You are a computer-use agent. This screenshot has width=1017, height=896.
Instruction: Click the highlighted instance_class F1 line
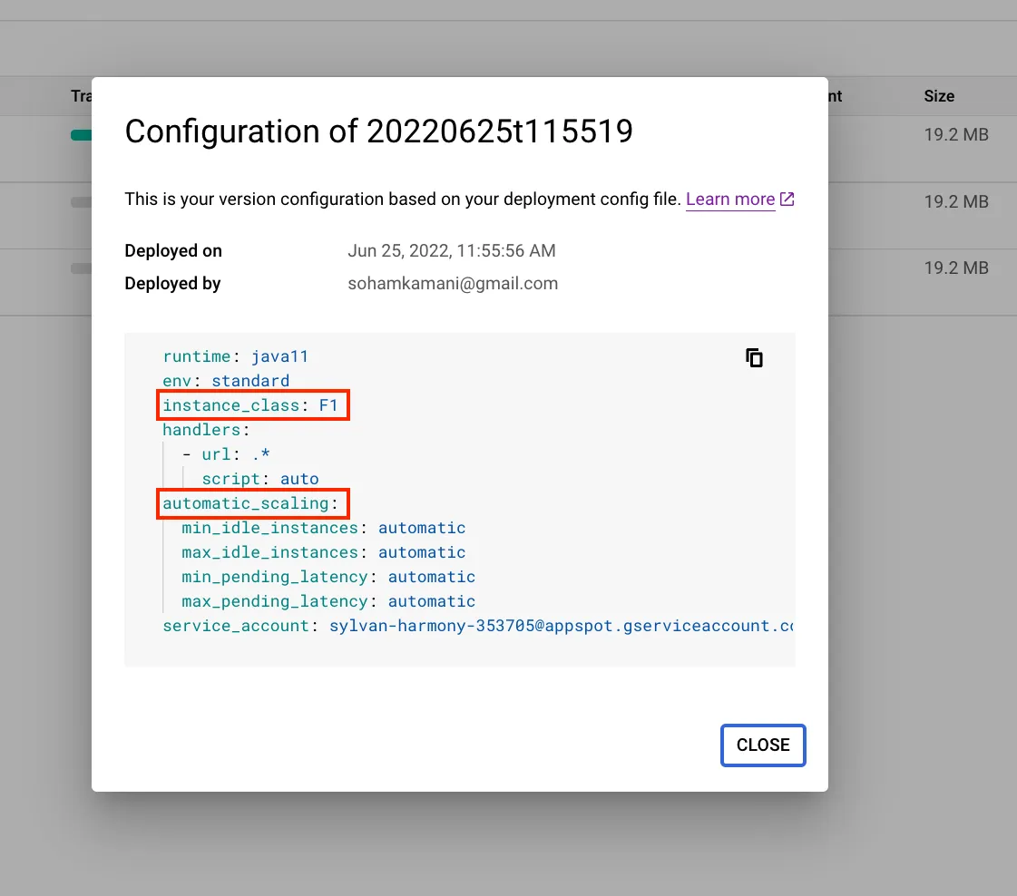[x=253, y=405]
